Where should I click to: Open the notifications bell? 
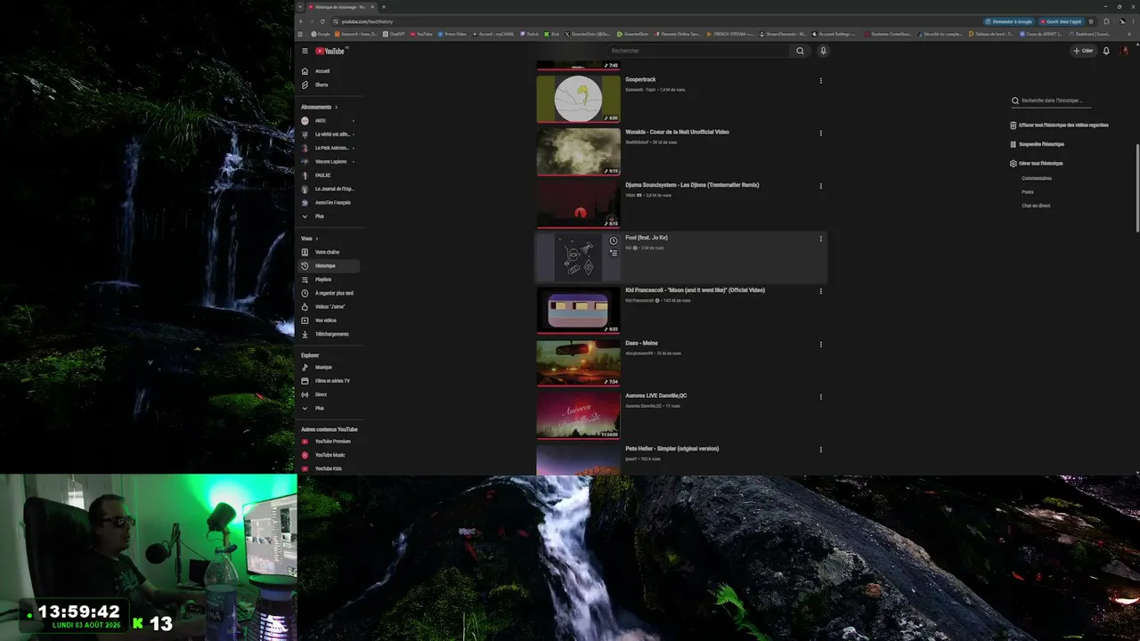pos(1106,51)
